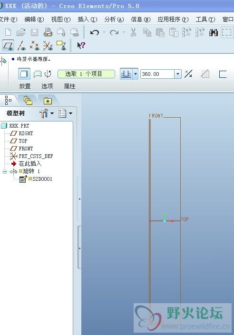Screen dimensions: 234x335
Task: Open the 属性 properties panel
Action: tap(69, 86)
